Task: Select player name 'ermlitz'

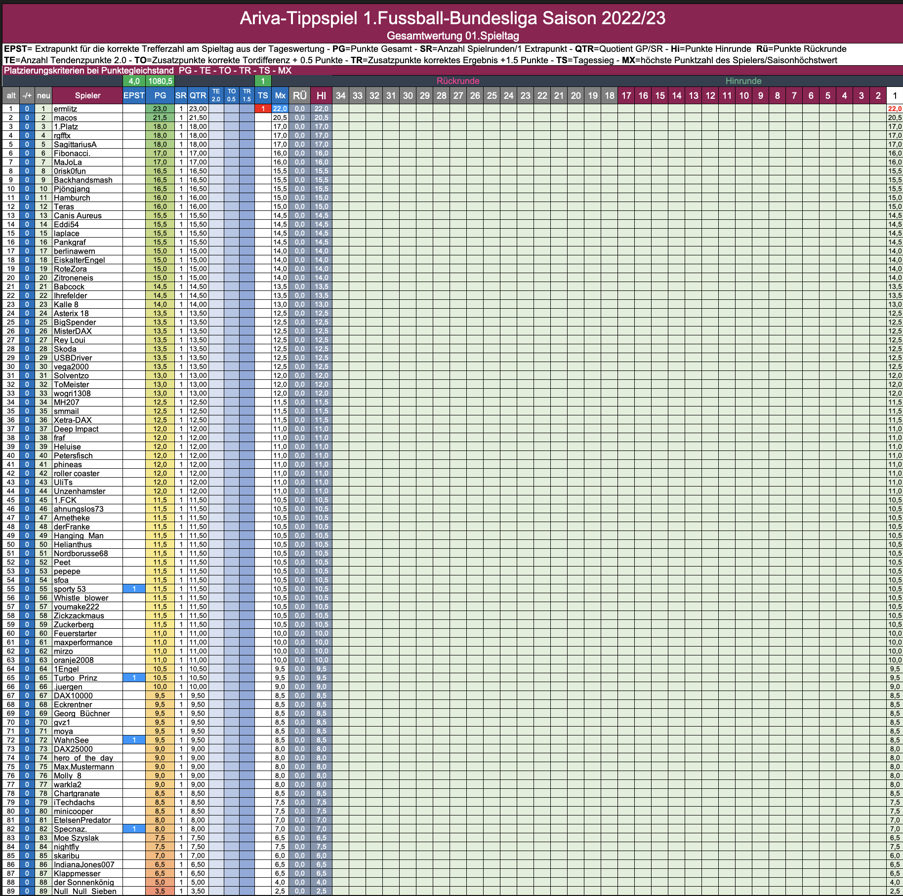Action: coord(65,109)
